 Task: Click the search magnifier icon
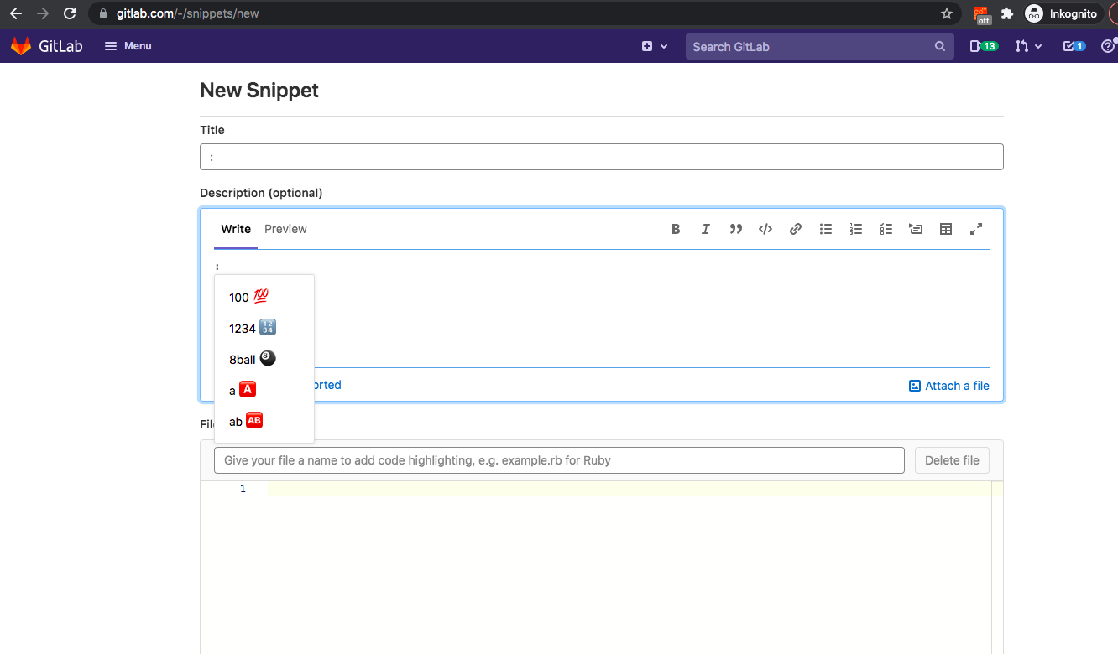coord(940,47)
